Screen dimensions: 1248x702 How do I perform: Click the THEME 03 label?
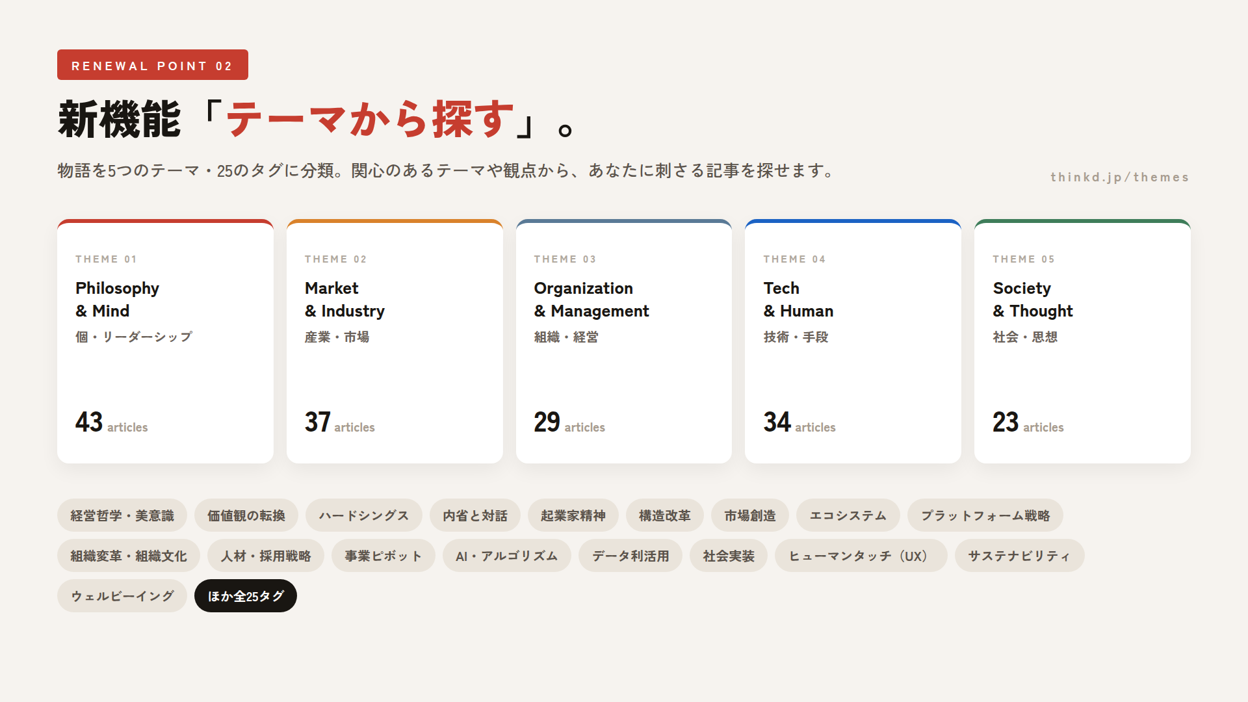[x=565, y=259]
